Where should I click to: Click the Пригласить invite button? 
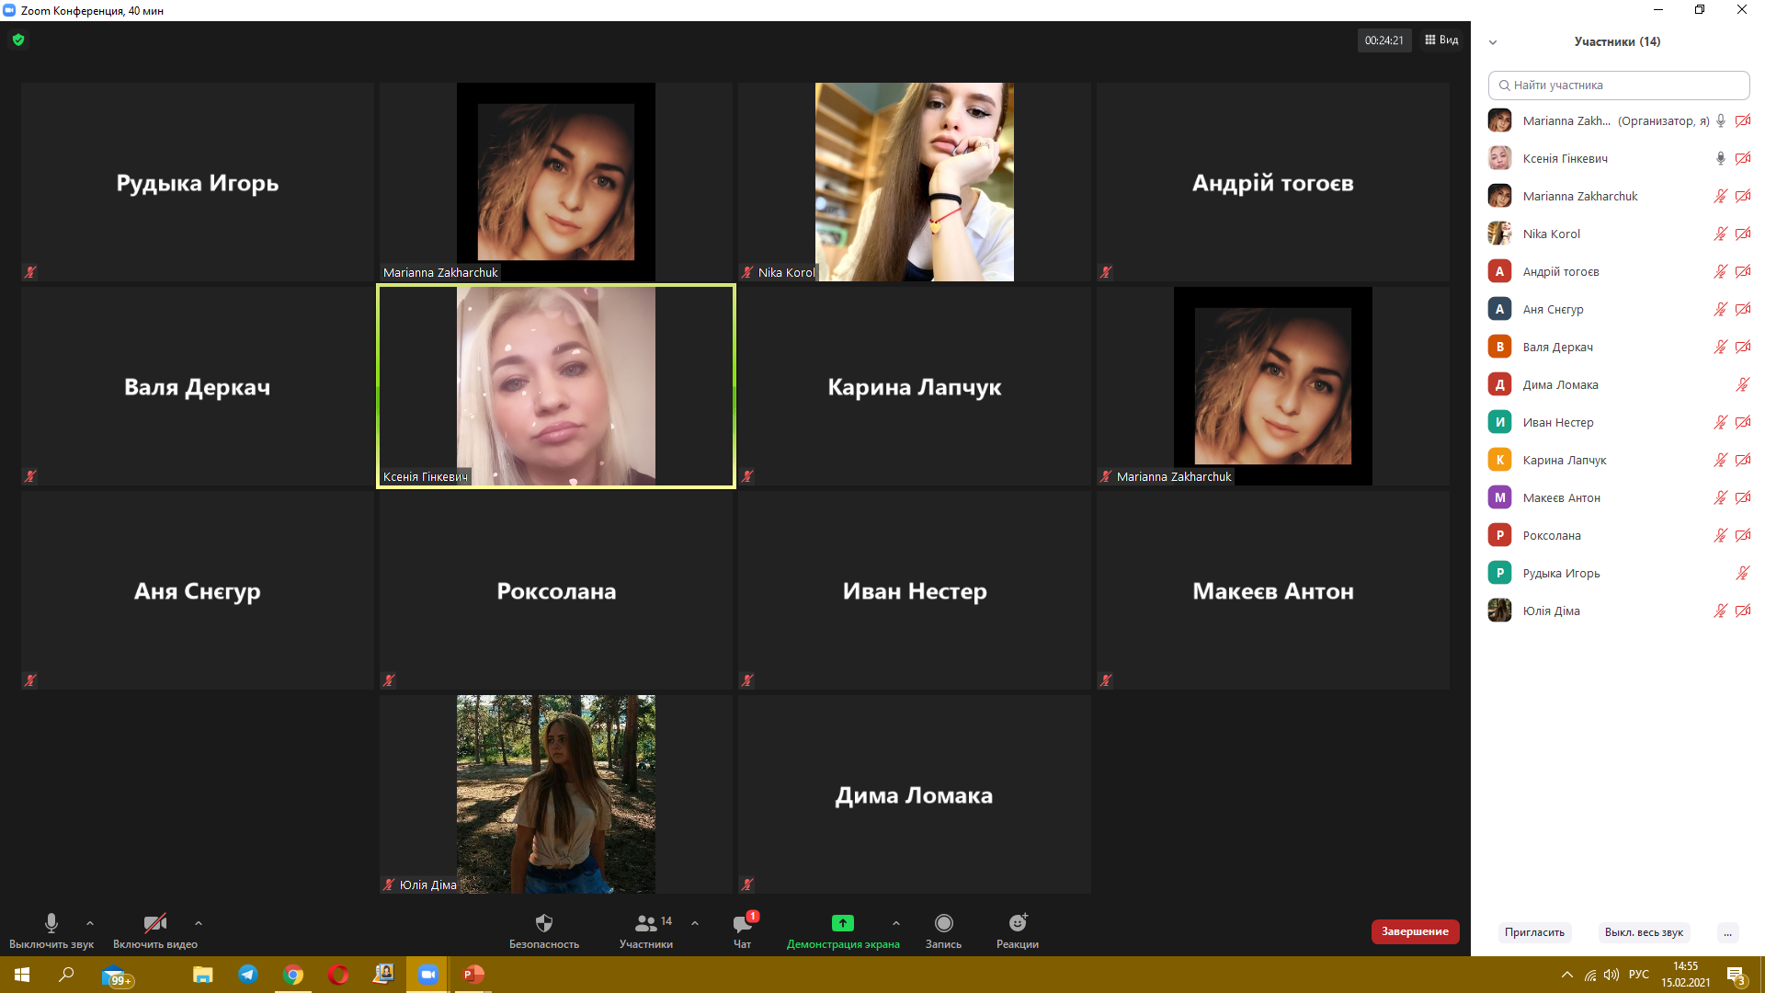1534,932
